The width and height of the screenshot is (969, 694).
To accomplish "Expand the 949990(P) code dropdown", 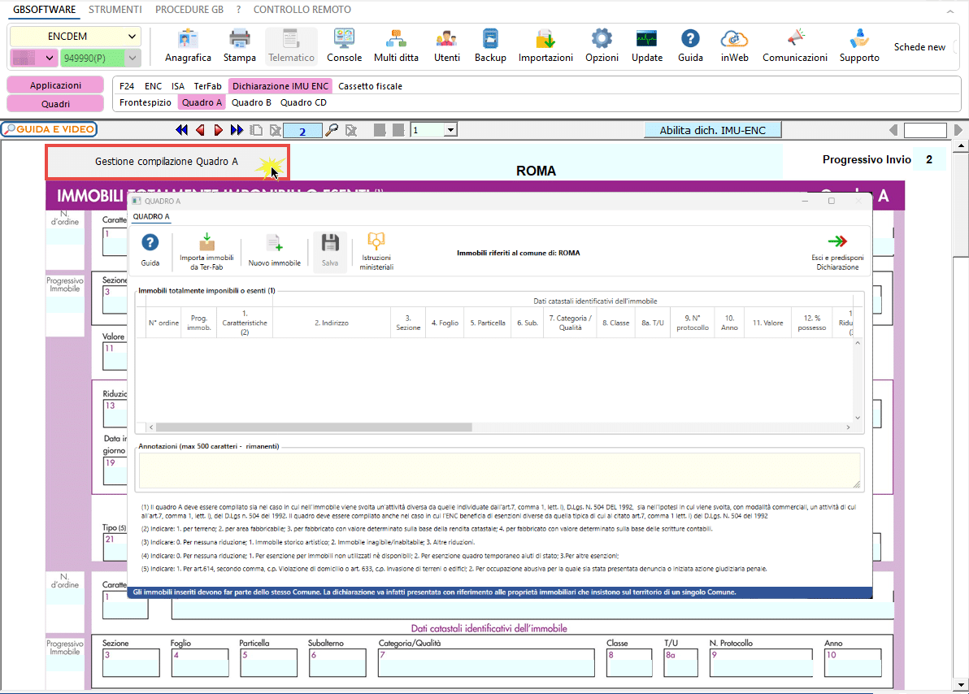I will click(x=101, y=58).
